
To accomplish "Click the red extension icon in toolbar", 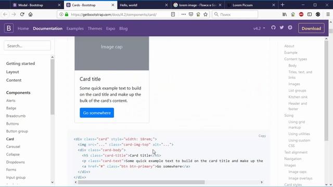I will [x=301, y=15].
